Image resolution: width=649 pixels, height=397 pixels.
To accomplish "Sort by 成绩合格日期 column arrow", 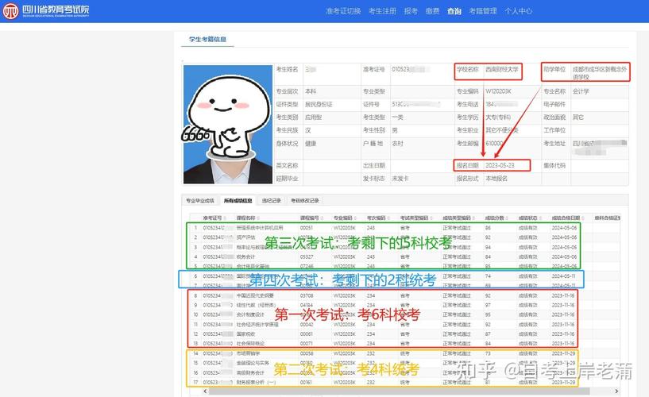I will point(583,218).
